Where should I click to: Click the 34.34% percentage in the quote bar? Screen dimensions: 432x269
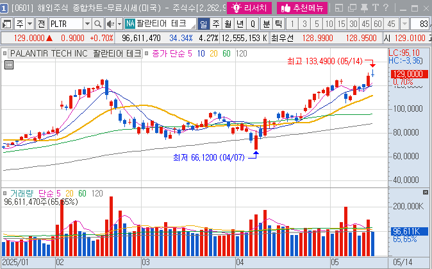[181, 38]
